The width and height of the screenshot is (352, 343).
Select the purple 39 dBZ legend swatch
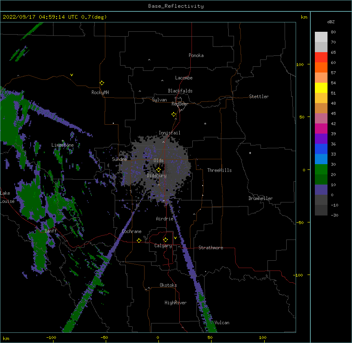click(321, 139)
